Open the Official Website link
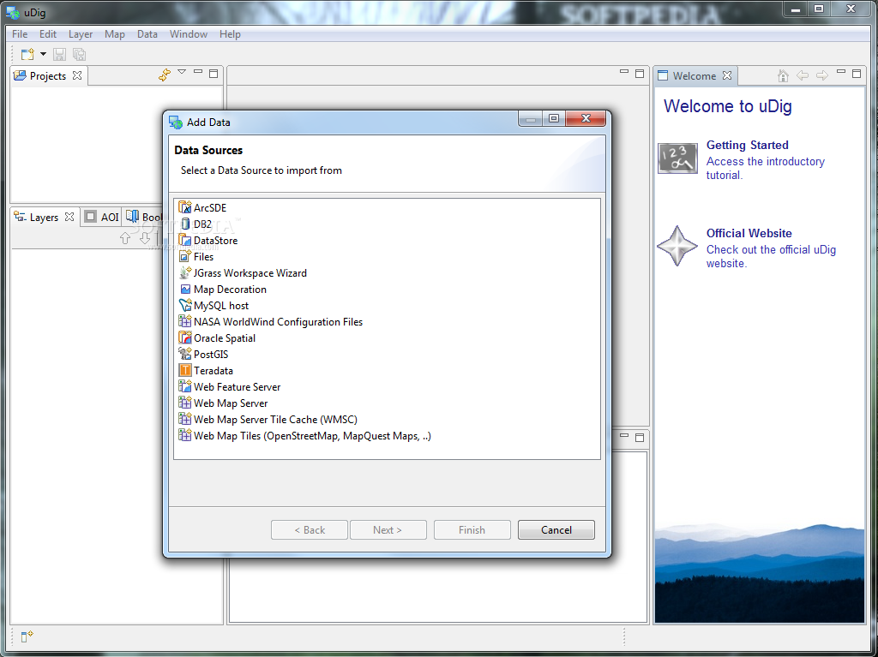 [x=749, y=233]
